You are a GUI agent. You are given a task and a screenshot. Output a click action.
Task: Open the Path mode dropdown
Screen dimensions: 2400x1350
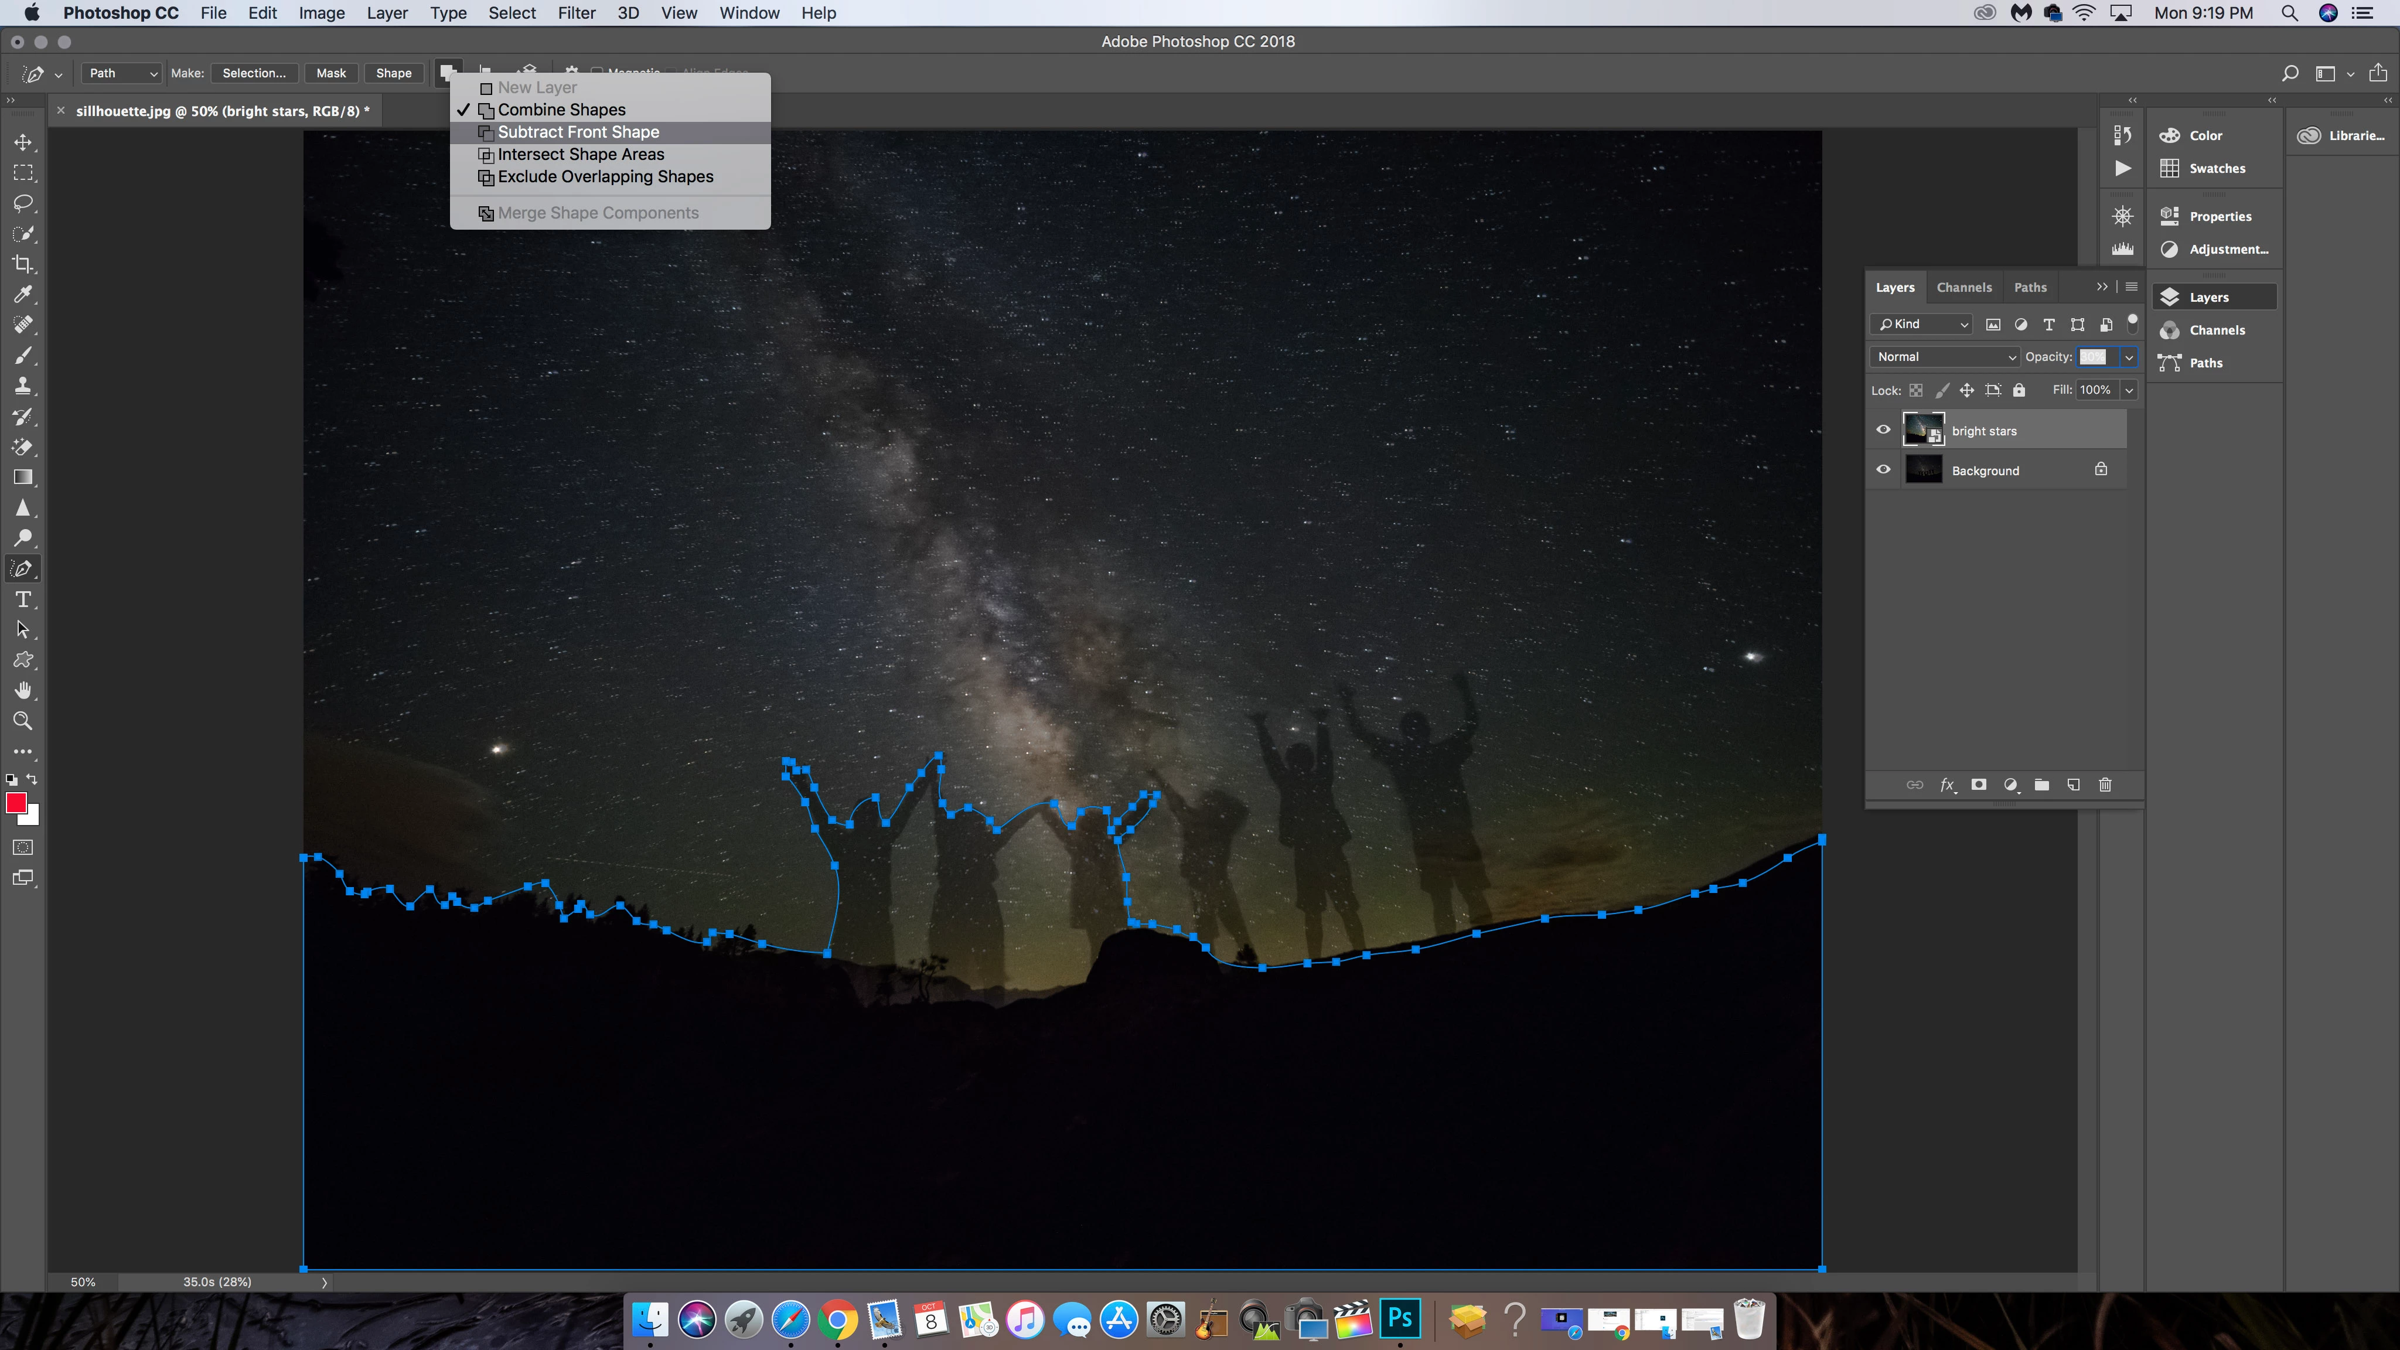click(x=122, y=73)
